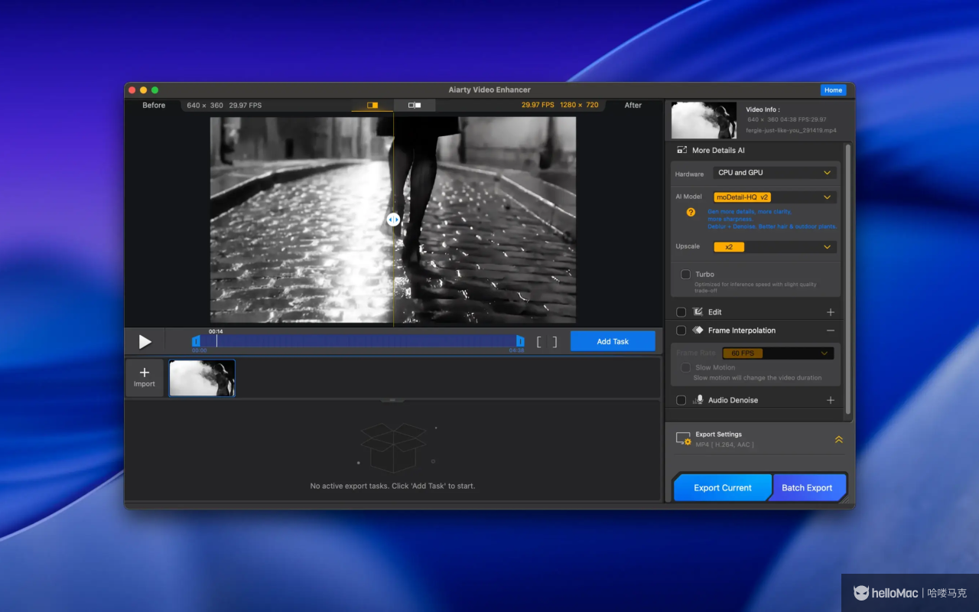Click the output resolution 1280 × 720 text
Viewport: 979px width, 612px height.
point(579,106)
